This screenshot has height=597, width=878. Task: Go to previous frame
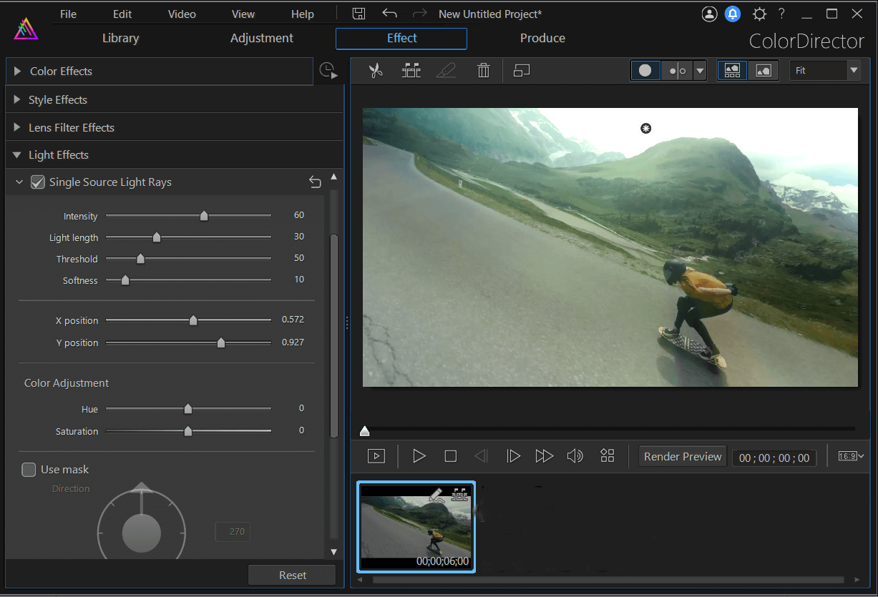pyautogui.click(x=482, y=456)
